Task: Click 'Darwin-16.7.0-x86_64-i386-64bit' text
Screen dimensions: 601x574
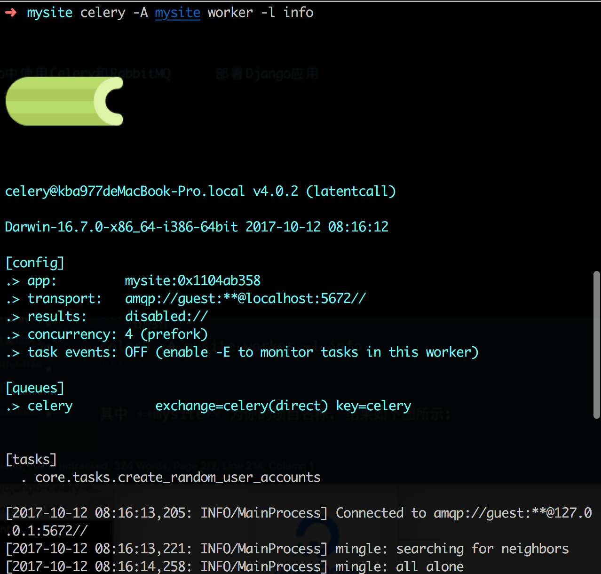Action: (121, 227)
